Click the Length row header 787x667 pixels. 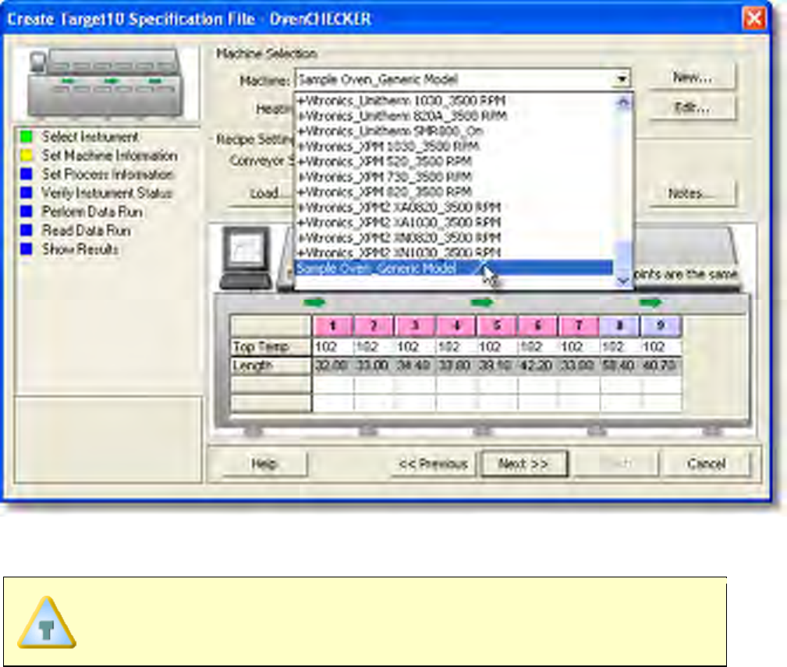point(270,365)
